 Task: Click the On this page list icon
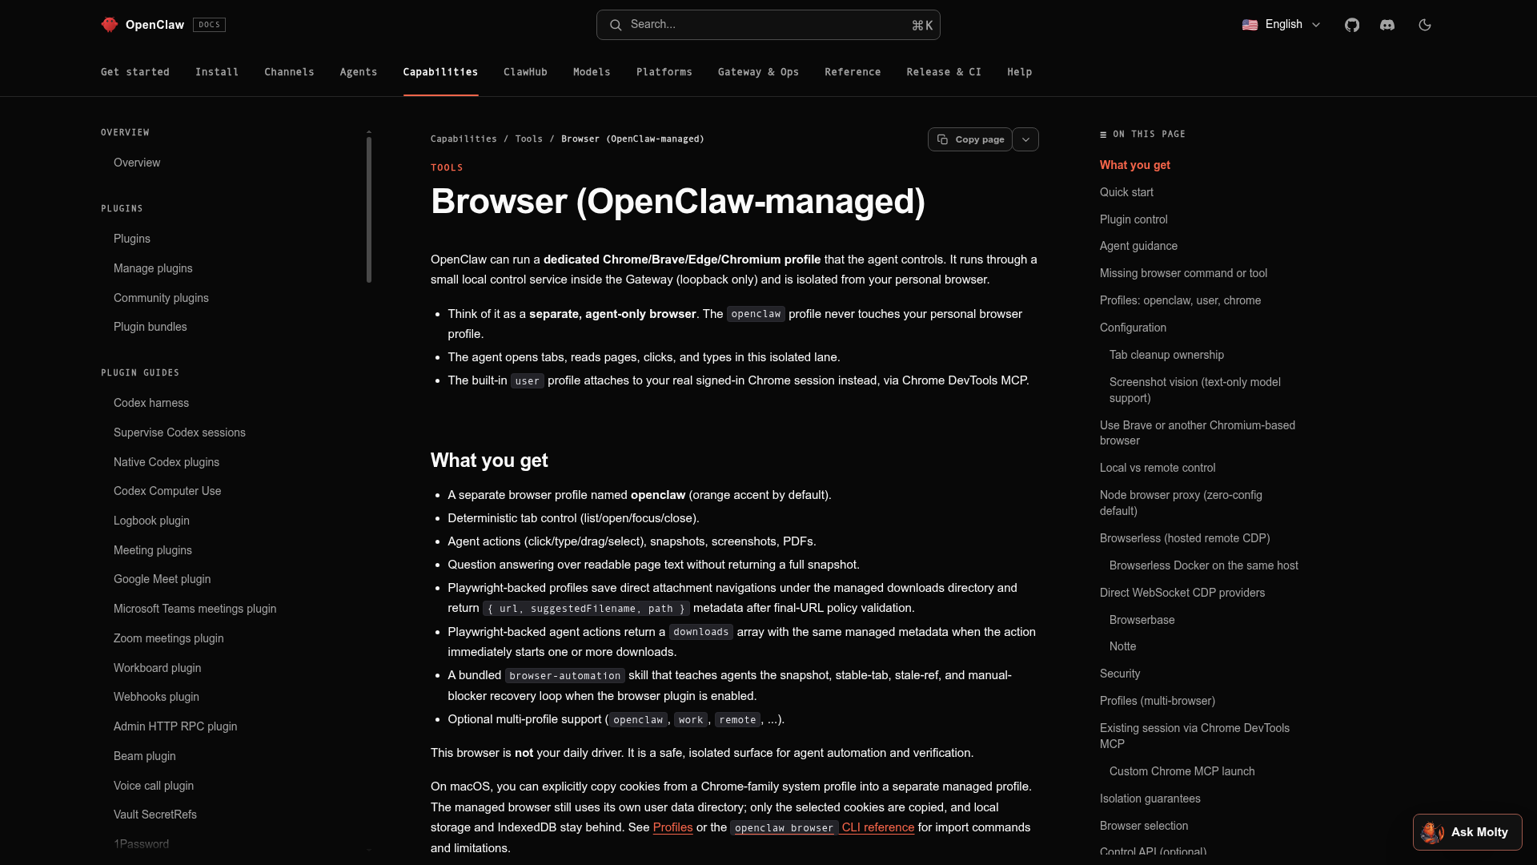[1103, 135]
